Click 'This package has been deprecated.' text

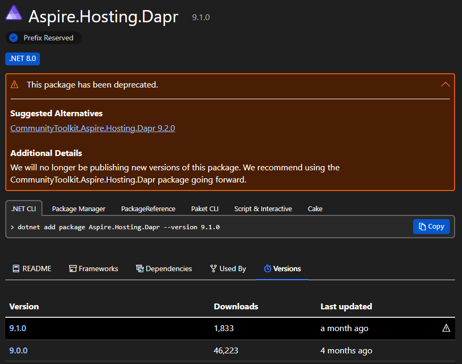tap(92, 85)
